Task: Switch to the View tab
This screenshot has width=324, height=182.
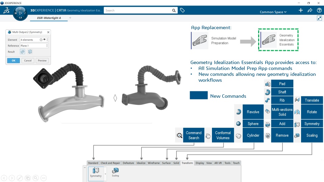Action: (x=209, y=163)
